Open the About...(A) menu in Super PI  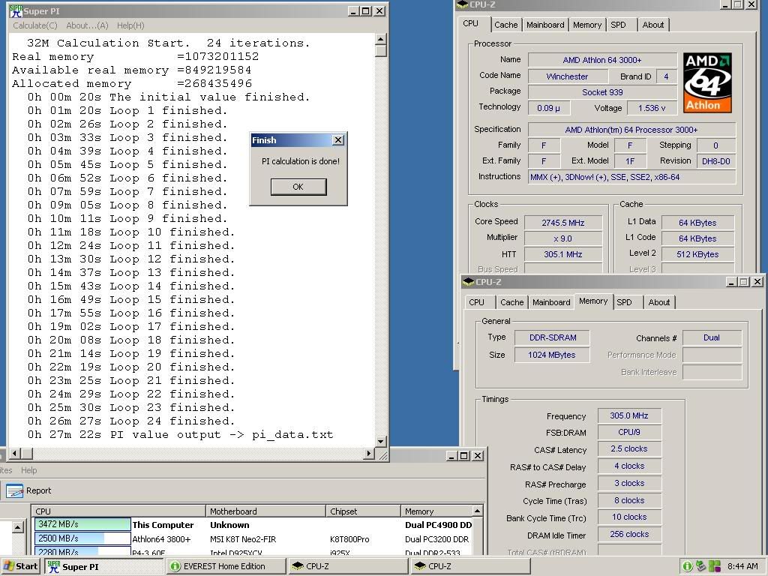pyautogui.click(x=87, y=25)
